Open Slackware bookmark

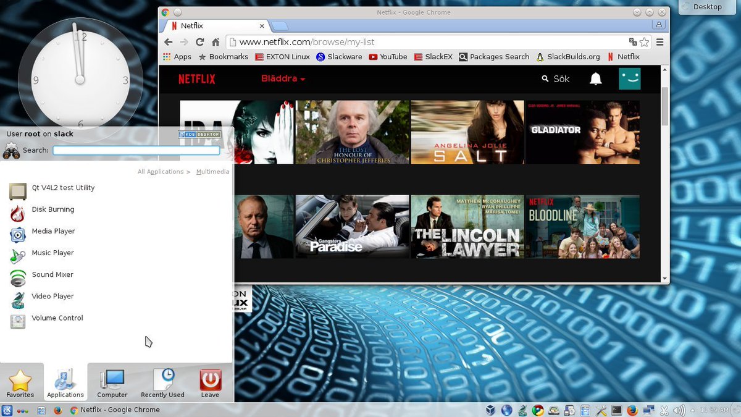pyautogui.click(x=339, y=57)
